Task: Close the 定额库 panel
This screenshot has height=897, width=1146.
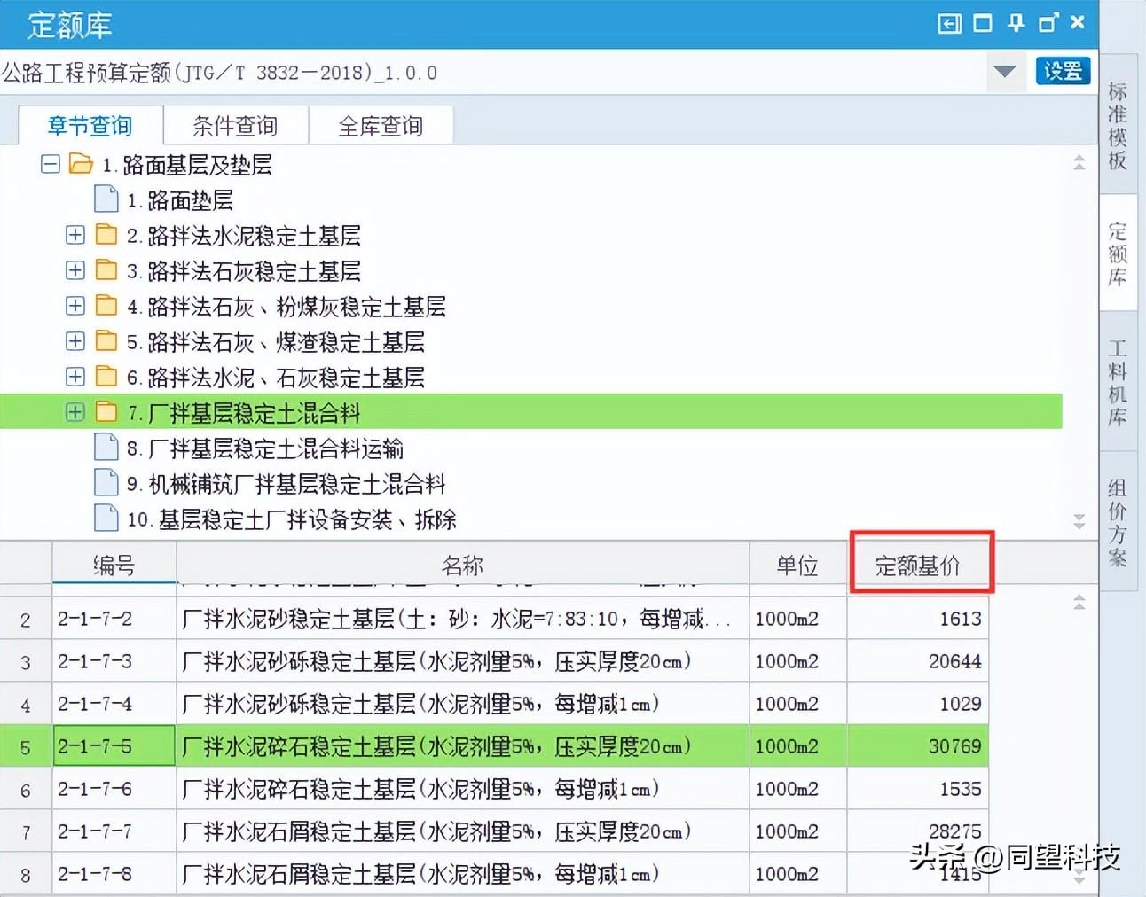Action: coord(1078,22)
